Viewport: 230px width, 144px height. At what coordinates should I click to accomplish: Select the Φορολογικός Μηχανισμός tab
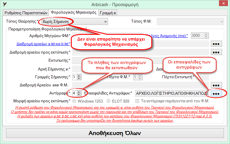click(73, 12)
